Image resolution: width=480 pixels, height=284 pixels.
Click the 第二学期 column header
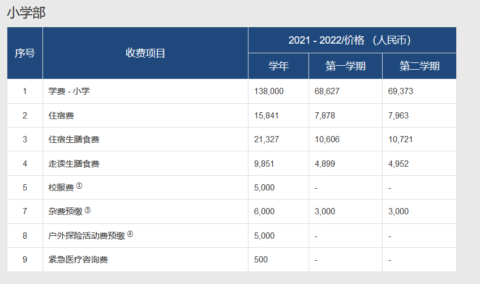[419, 66]
